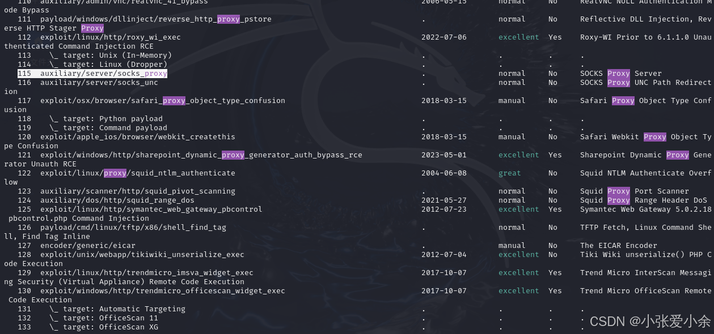Click the 'target: Python payload' line

click(x=106, y=119)
